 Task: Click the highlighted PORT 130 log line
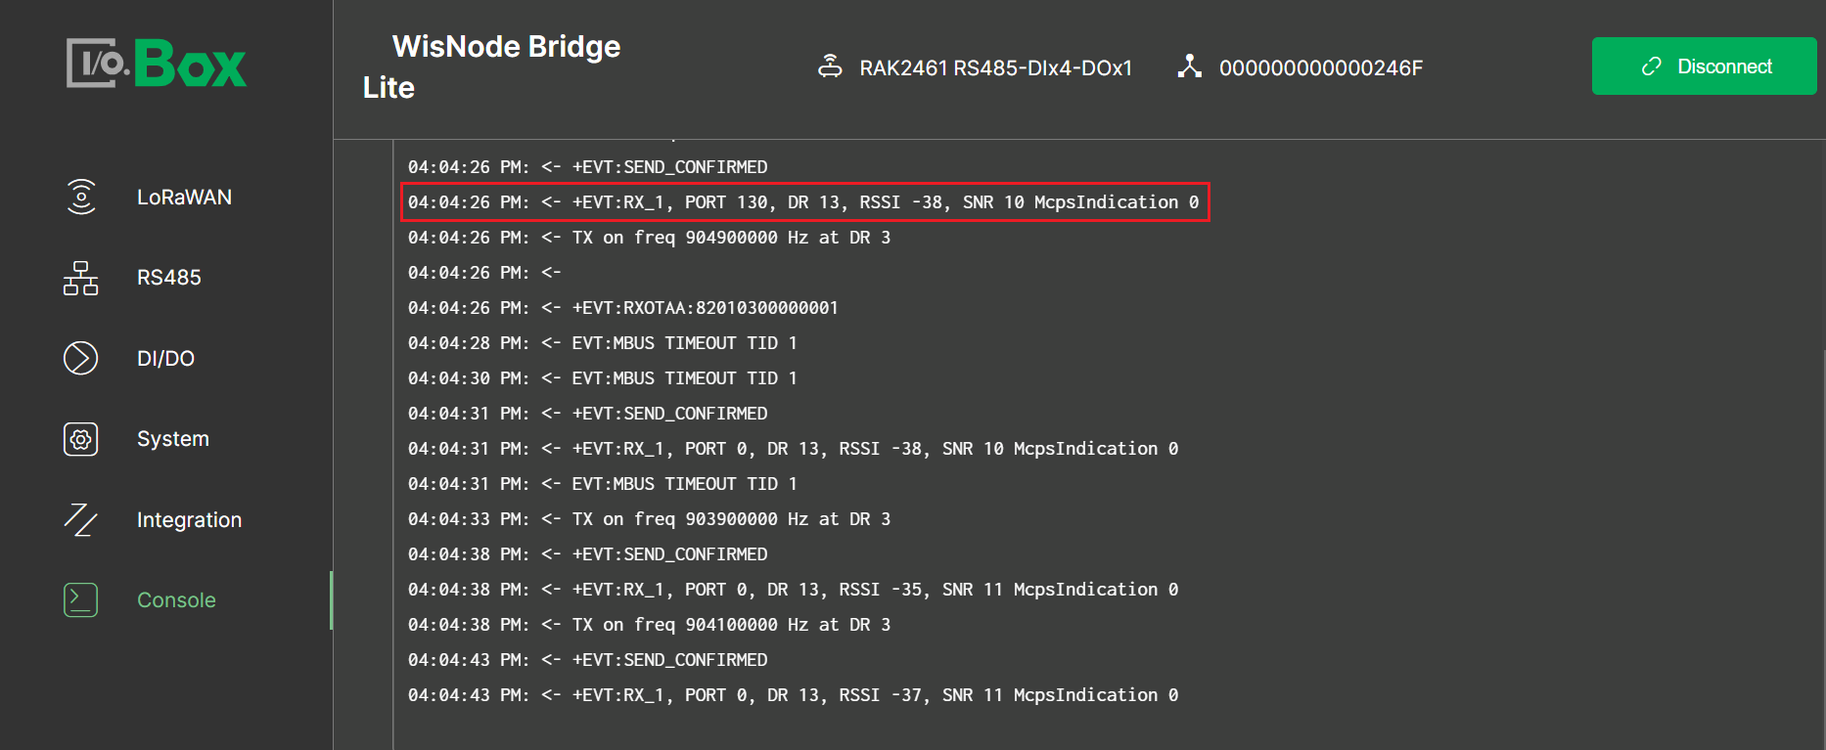pyautogui.click(x=803, y=202)
